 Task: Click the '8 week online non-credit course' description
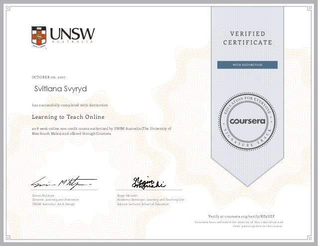pos(102,131)
